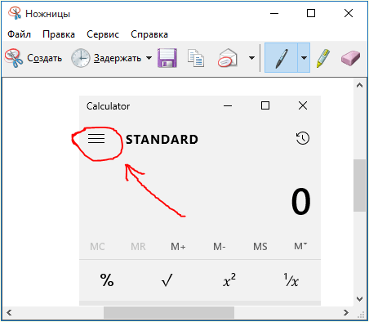369x322 pixels.
Task: Close the Ножницы window
Action: coord(349,13)
